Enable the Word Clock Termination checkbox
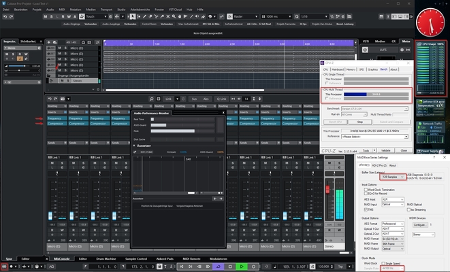Screen dimensions: 450x272 click(366, 188)
